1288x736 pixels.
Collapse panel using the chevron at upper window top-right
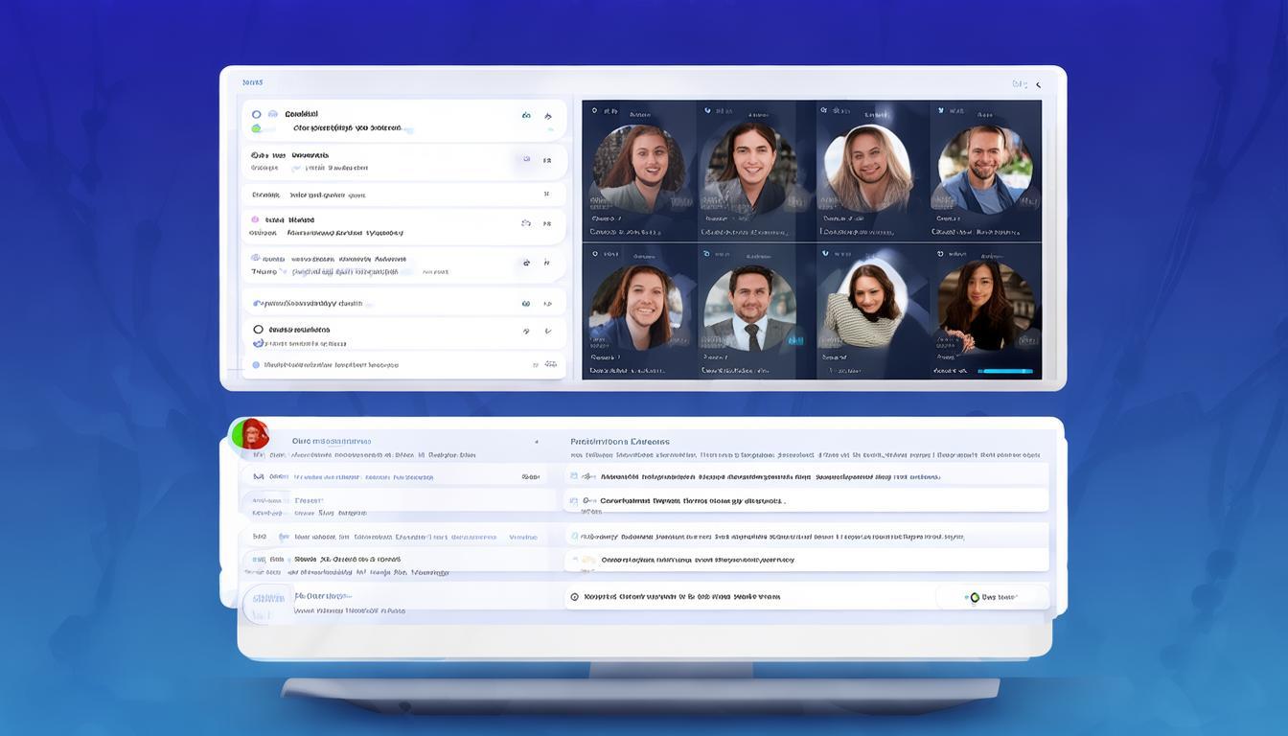point(1038,84)
